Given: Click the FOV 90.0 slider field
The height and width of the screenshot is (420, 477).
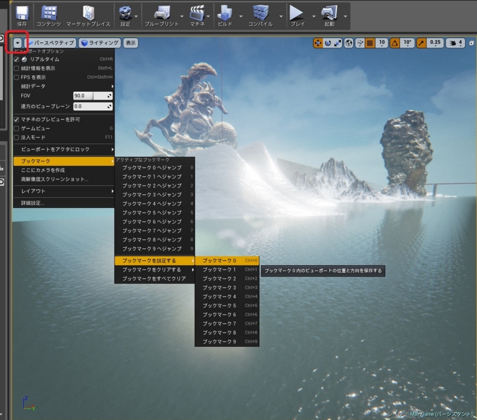Looking at the screenshot, I should [93, 96].
